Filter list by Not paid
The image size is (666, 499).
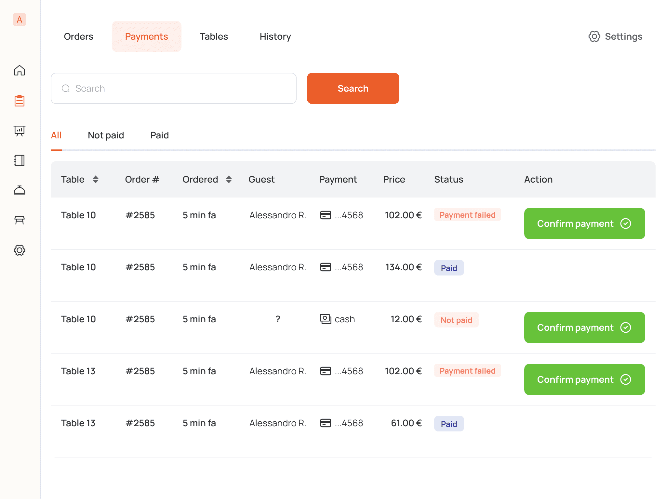point(106,135)
